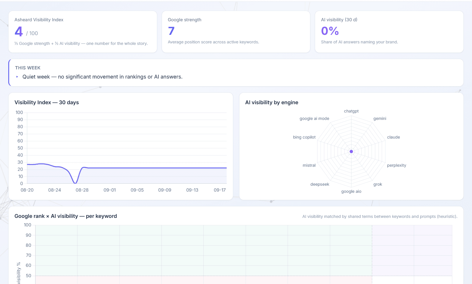Click the 'bing copilot' radar axis label
This screenshot has height=284, width=472.
click(304, 137)
